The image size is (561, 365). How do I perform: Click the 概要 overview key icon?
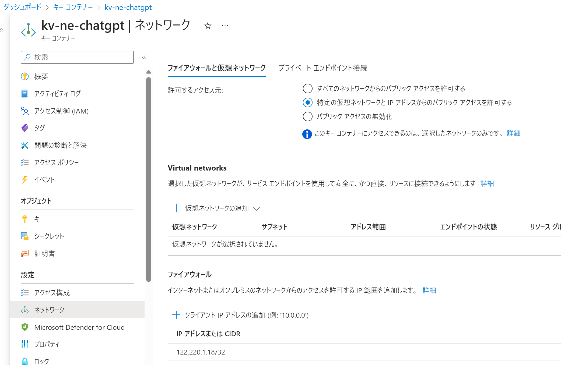25,76
